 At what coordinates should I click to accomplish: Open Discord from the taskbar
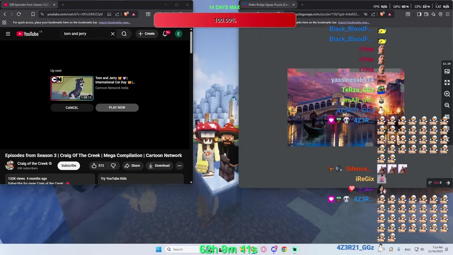274,249
